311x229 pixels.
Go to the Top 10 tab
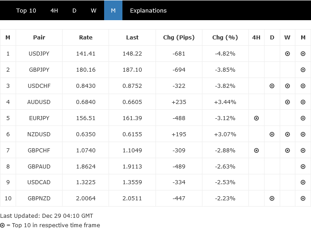coord(26,10)
